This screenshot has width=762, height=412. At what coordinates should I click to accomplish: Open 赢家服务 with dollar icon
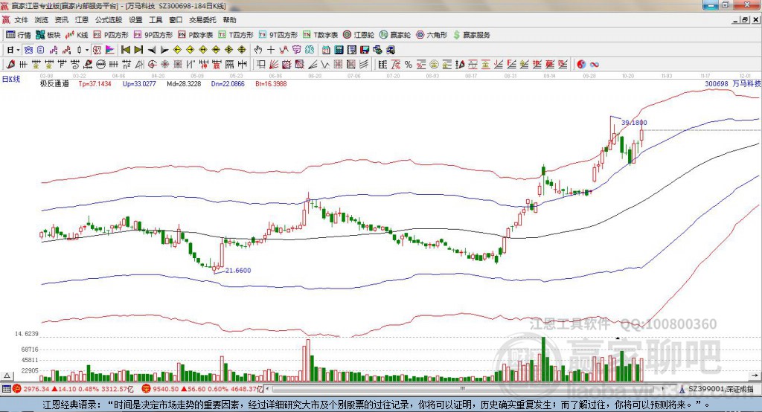click(x=471, y=35)
